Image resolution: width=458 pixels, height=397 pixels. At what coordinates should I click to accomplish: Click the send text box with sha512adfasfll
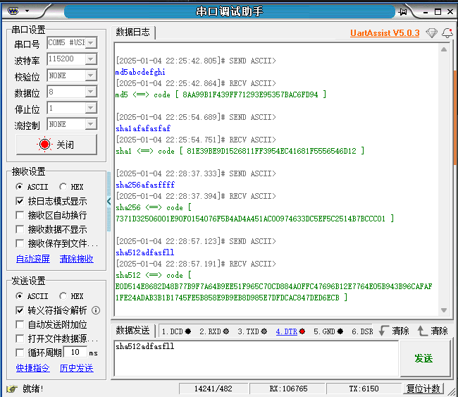pyautogui.click(x=256, y=358)
